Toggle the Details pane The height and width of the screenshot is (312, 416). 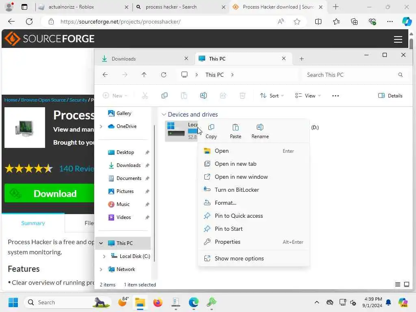coord(390,95)
